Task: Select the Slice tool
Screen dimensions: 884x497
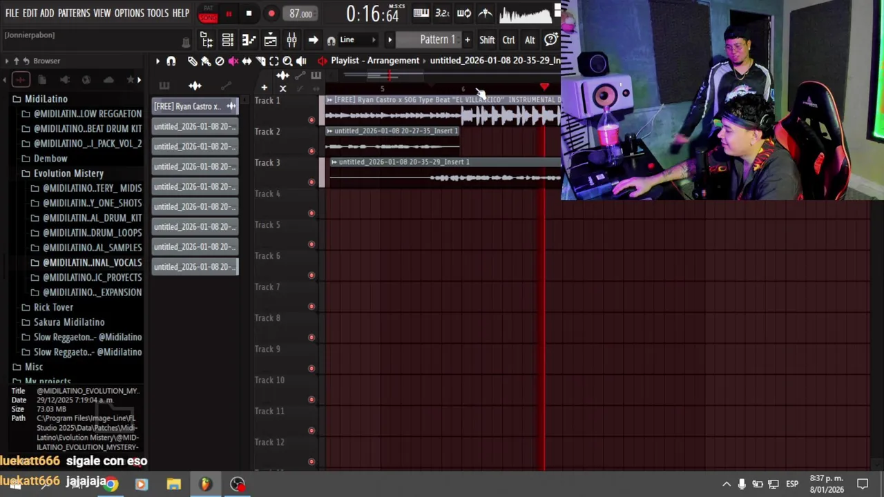Action: tap(260, 61)
